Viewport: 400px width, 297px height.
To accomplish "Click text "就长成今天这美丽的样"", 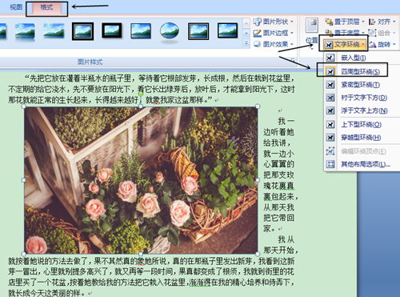I will coord(44,293).
